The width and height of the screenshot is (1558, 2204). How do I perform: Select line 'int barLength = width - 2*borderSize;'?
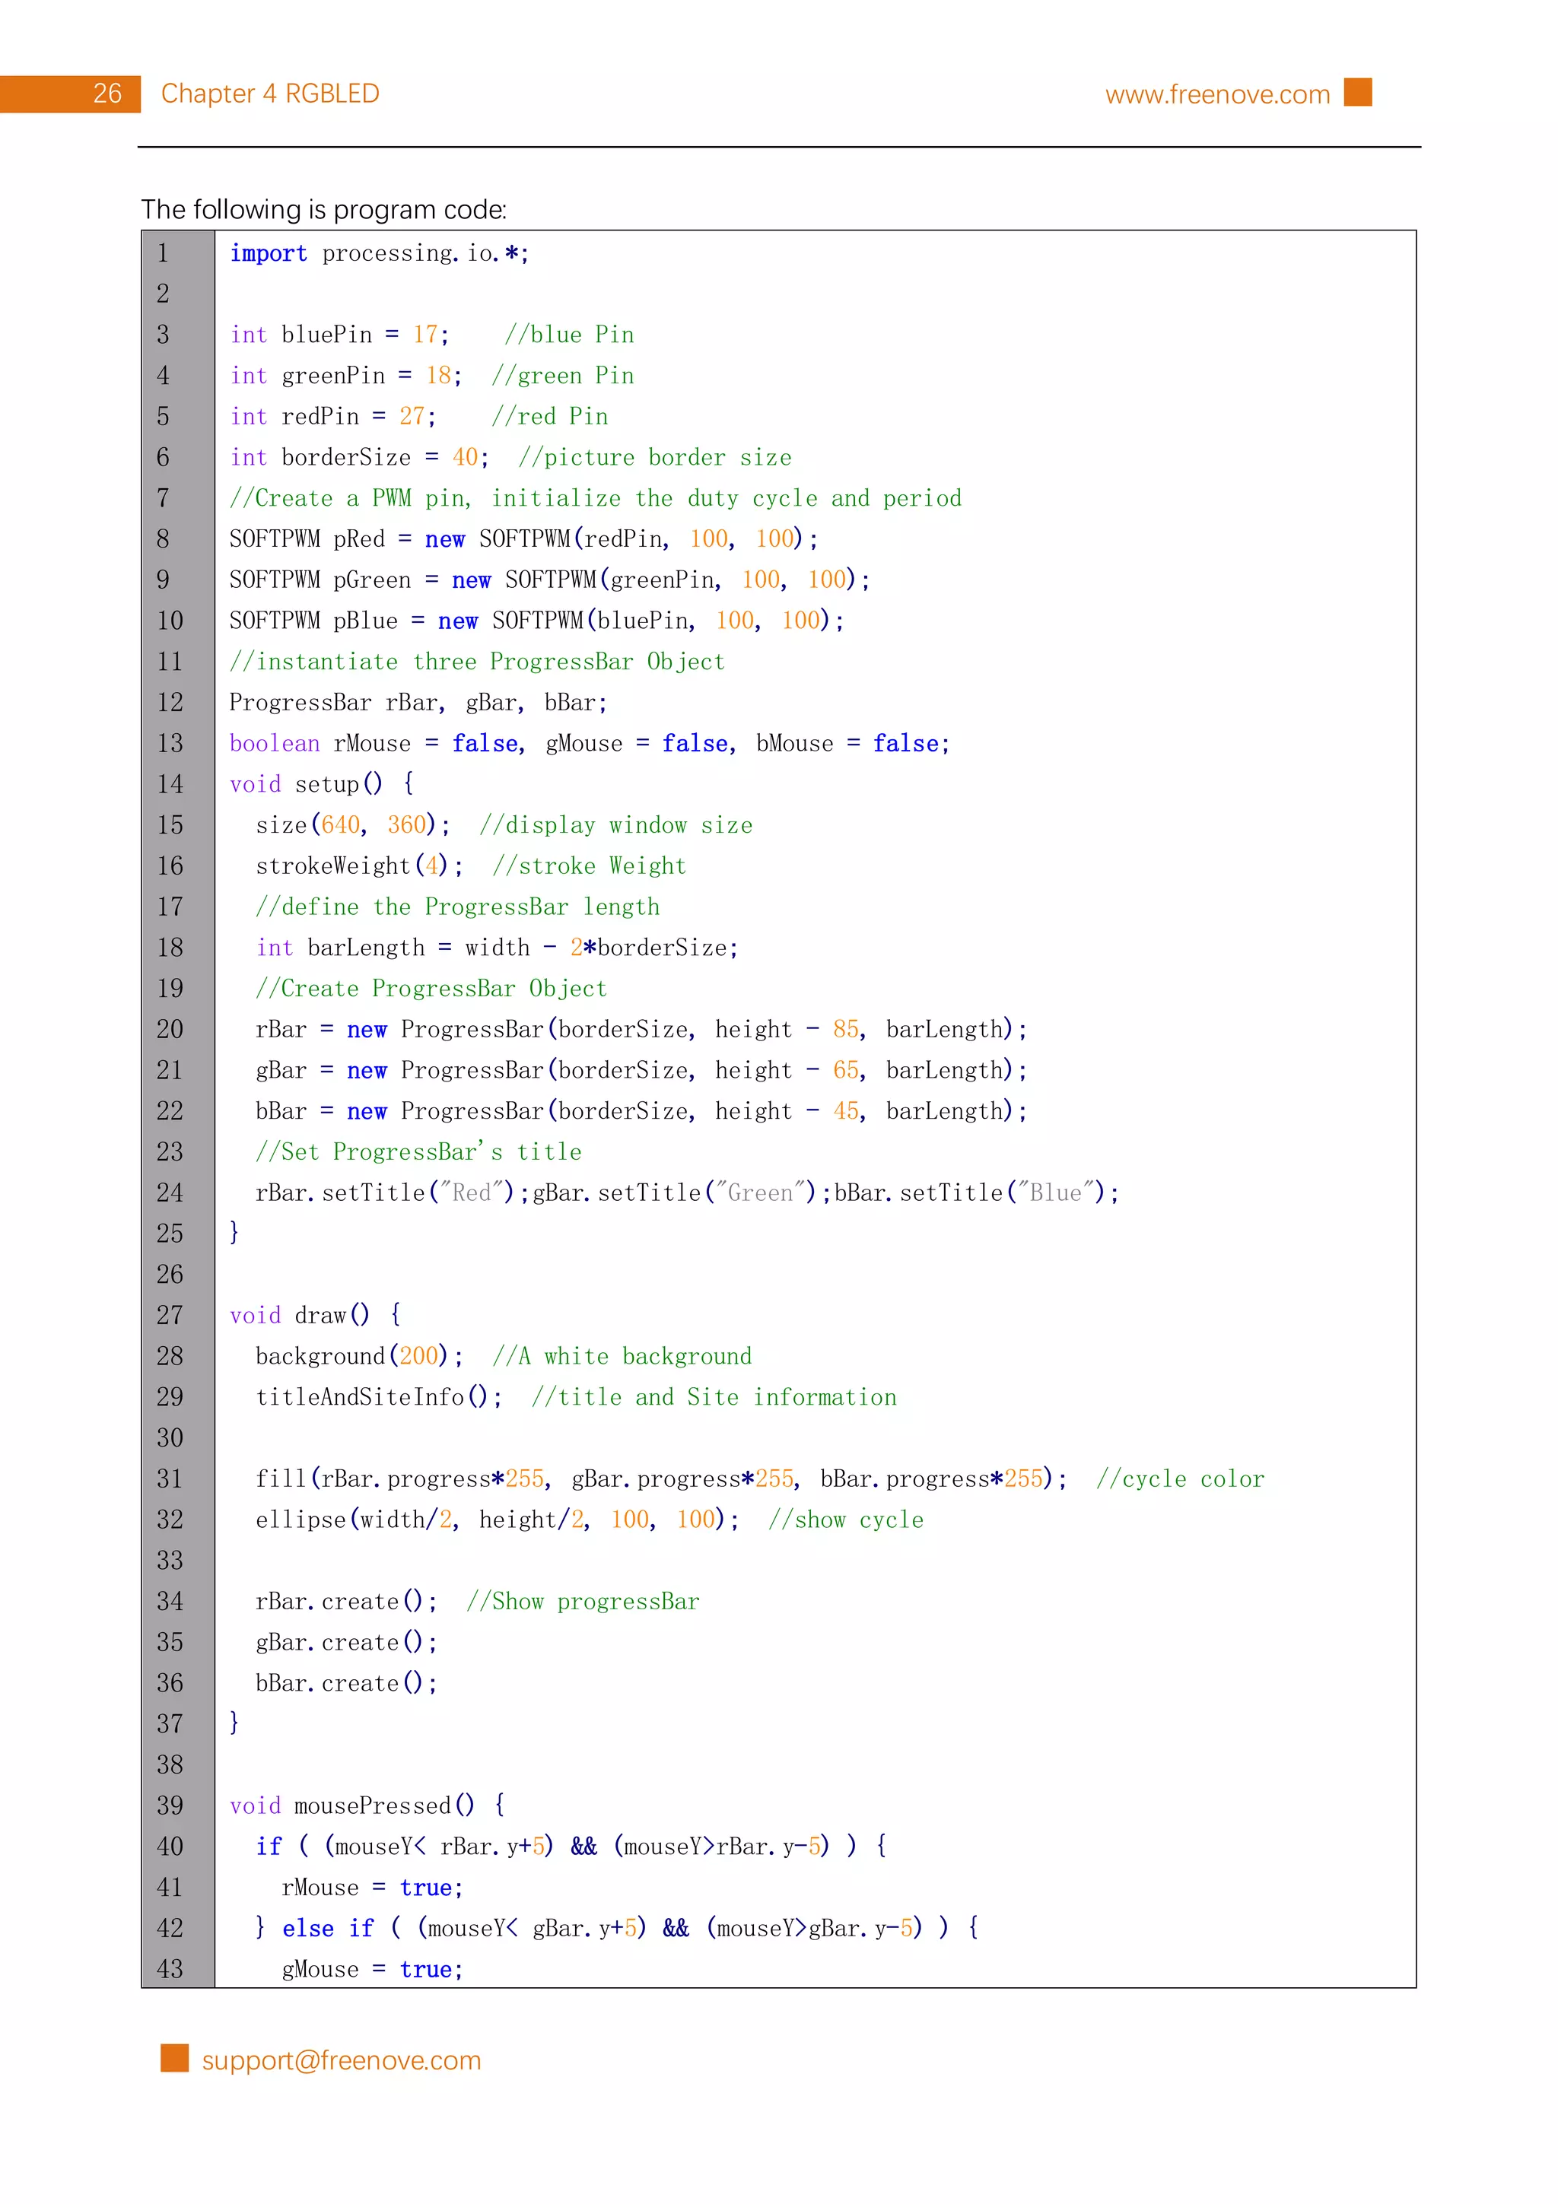[496, 948]
